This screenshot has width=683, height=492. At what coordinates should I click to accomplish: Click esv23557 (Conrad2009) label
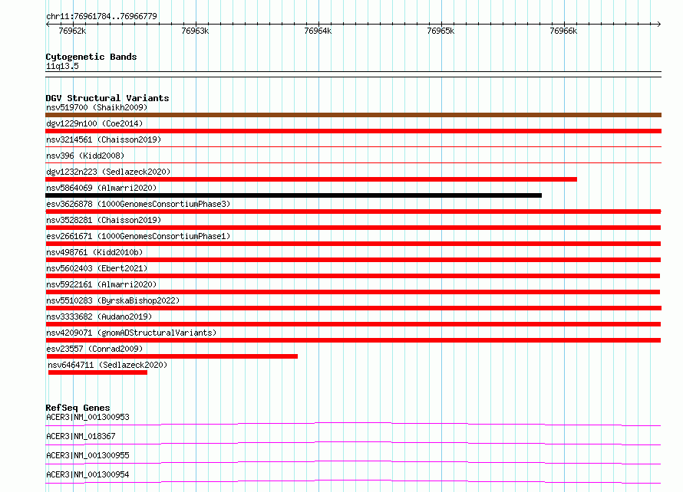[x=94, y=349]
